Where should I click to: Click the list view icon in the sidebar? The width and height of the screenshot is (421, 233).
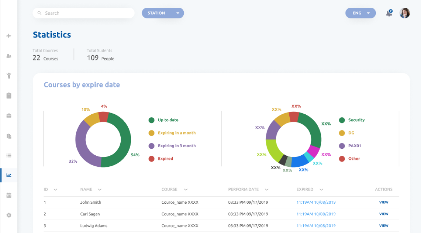(9, 155)
